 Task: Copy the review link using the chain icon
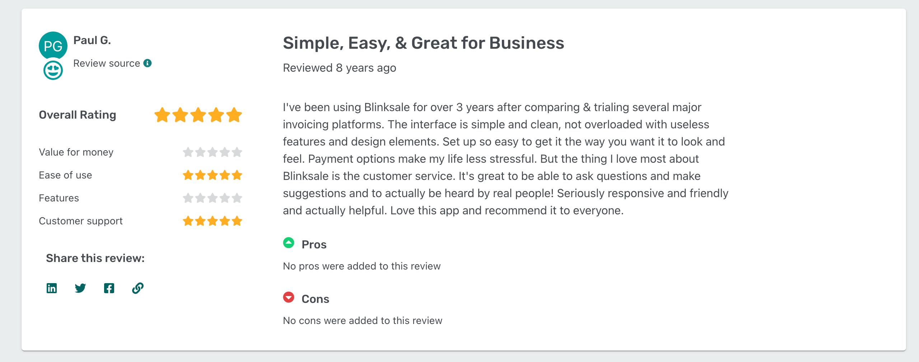point(137,288)
